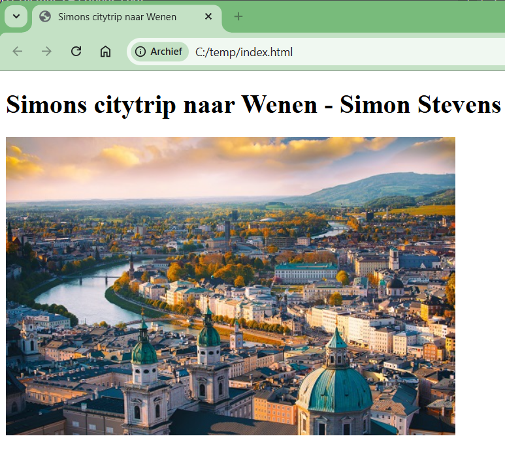Select the 'Simons citytrip naar Wenen' tab

(x=118, y=17)
